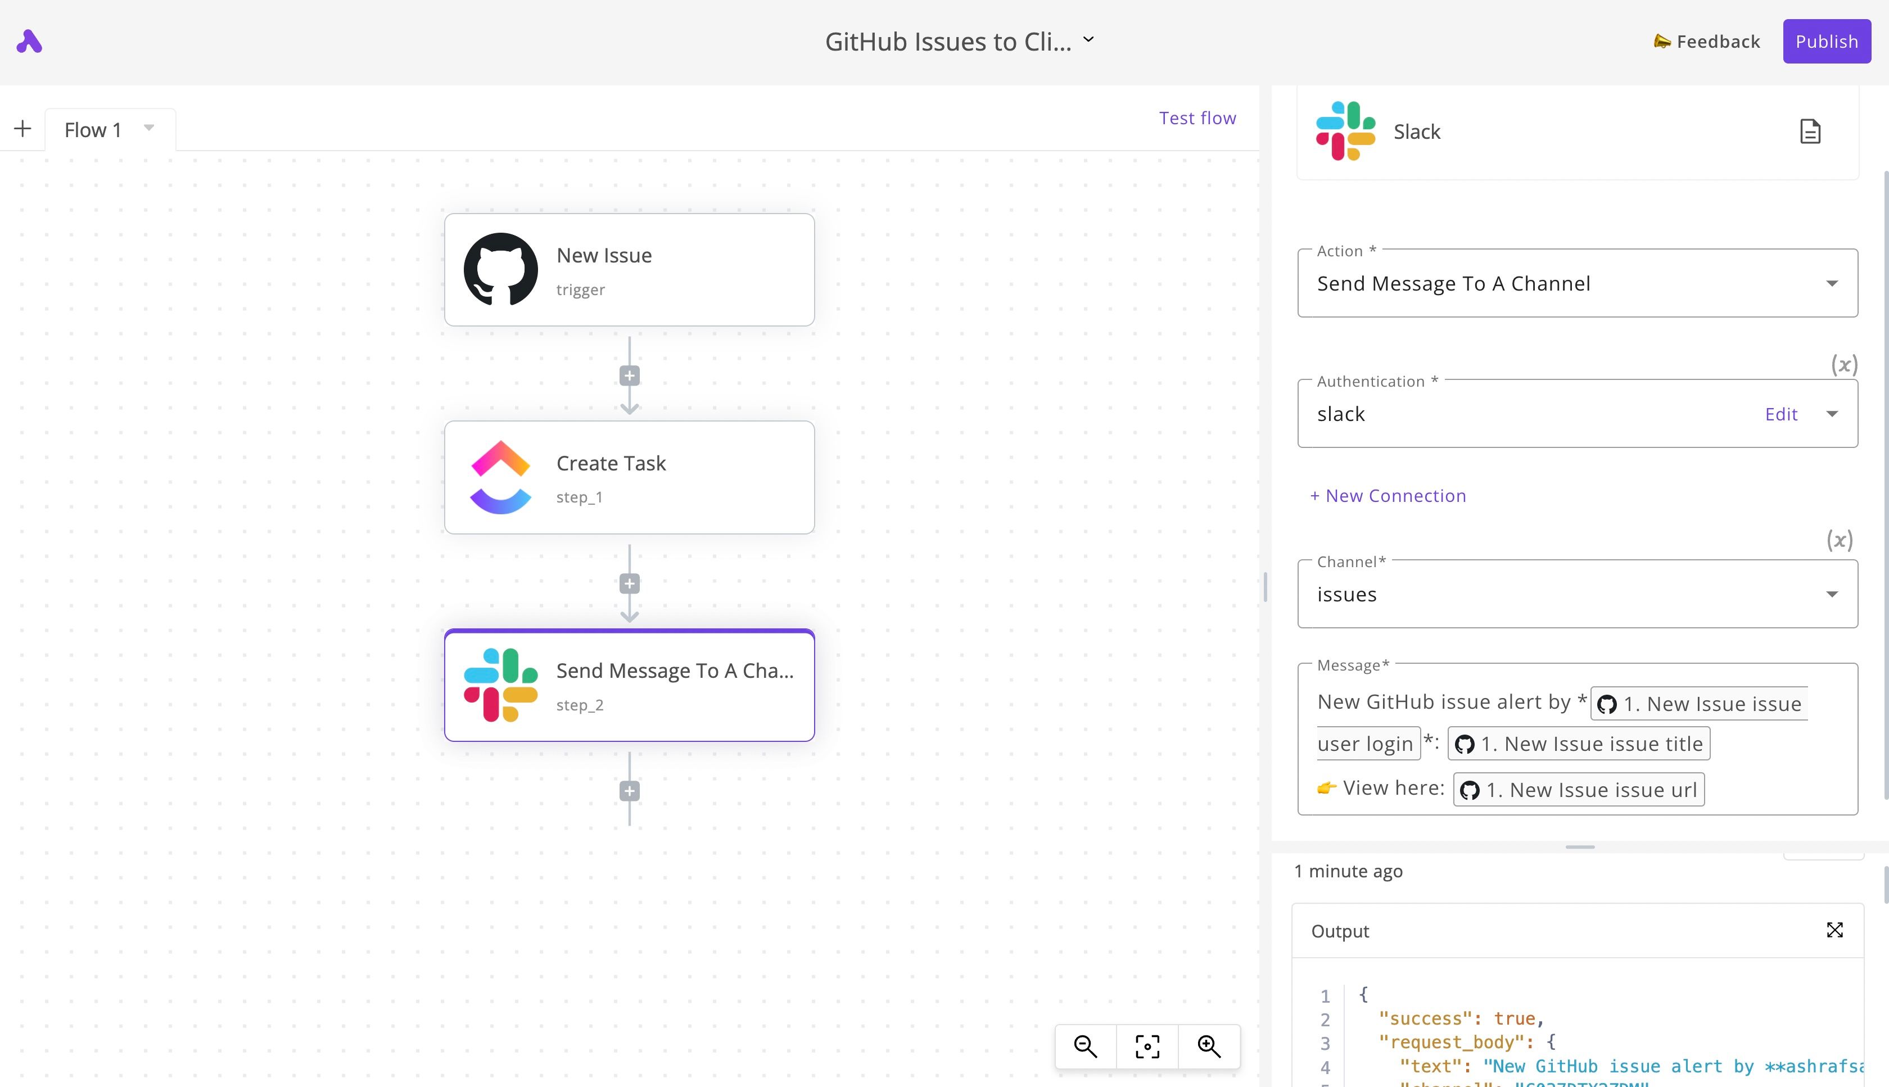Click the panel resize handle above output
The image size is (1889, 1087).
1580,848
